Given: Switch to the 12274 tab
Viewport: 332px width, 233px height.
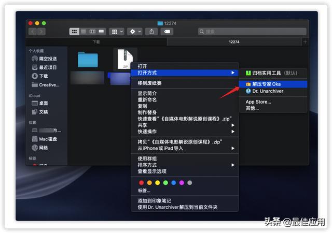Looking at the screenshot, I should coord(234,42).
